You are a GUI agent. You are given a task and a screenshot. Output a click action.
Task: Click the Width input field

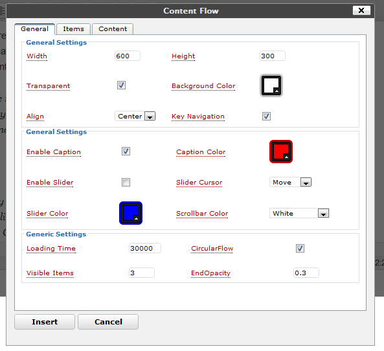point(128,56)
